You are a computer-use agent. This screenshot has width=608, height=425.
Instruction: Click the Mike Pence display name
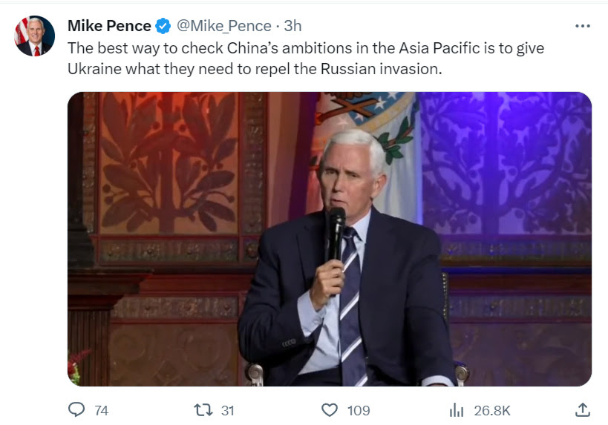[x=109, y=26]
